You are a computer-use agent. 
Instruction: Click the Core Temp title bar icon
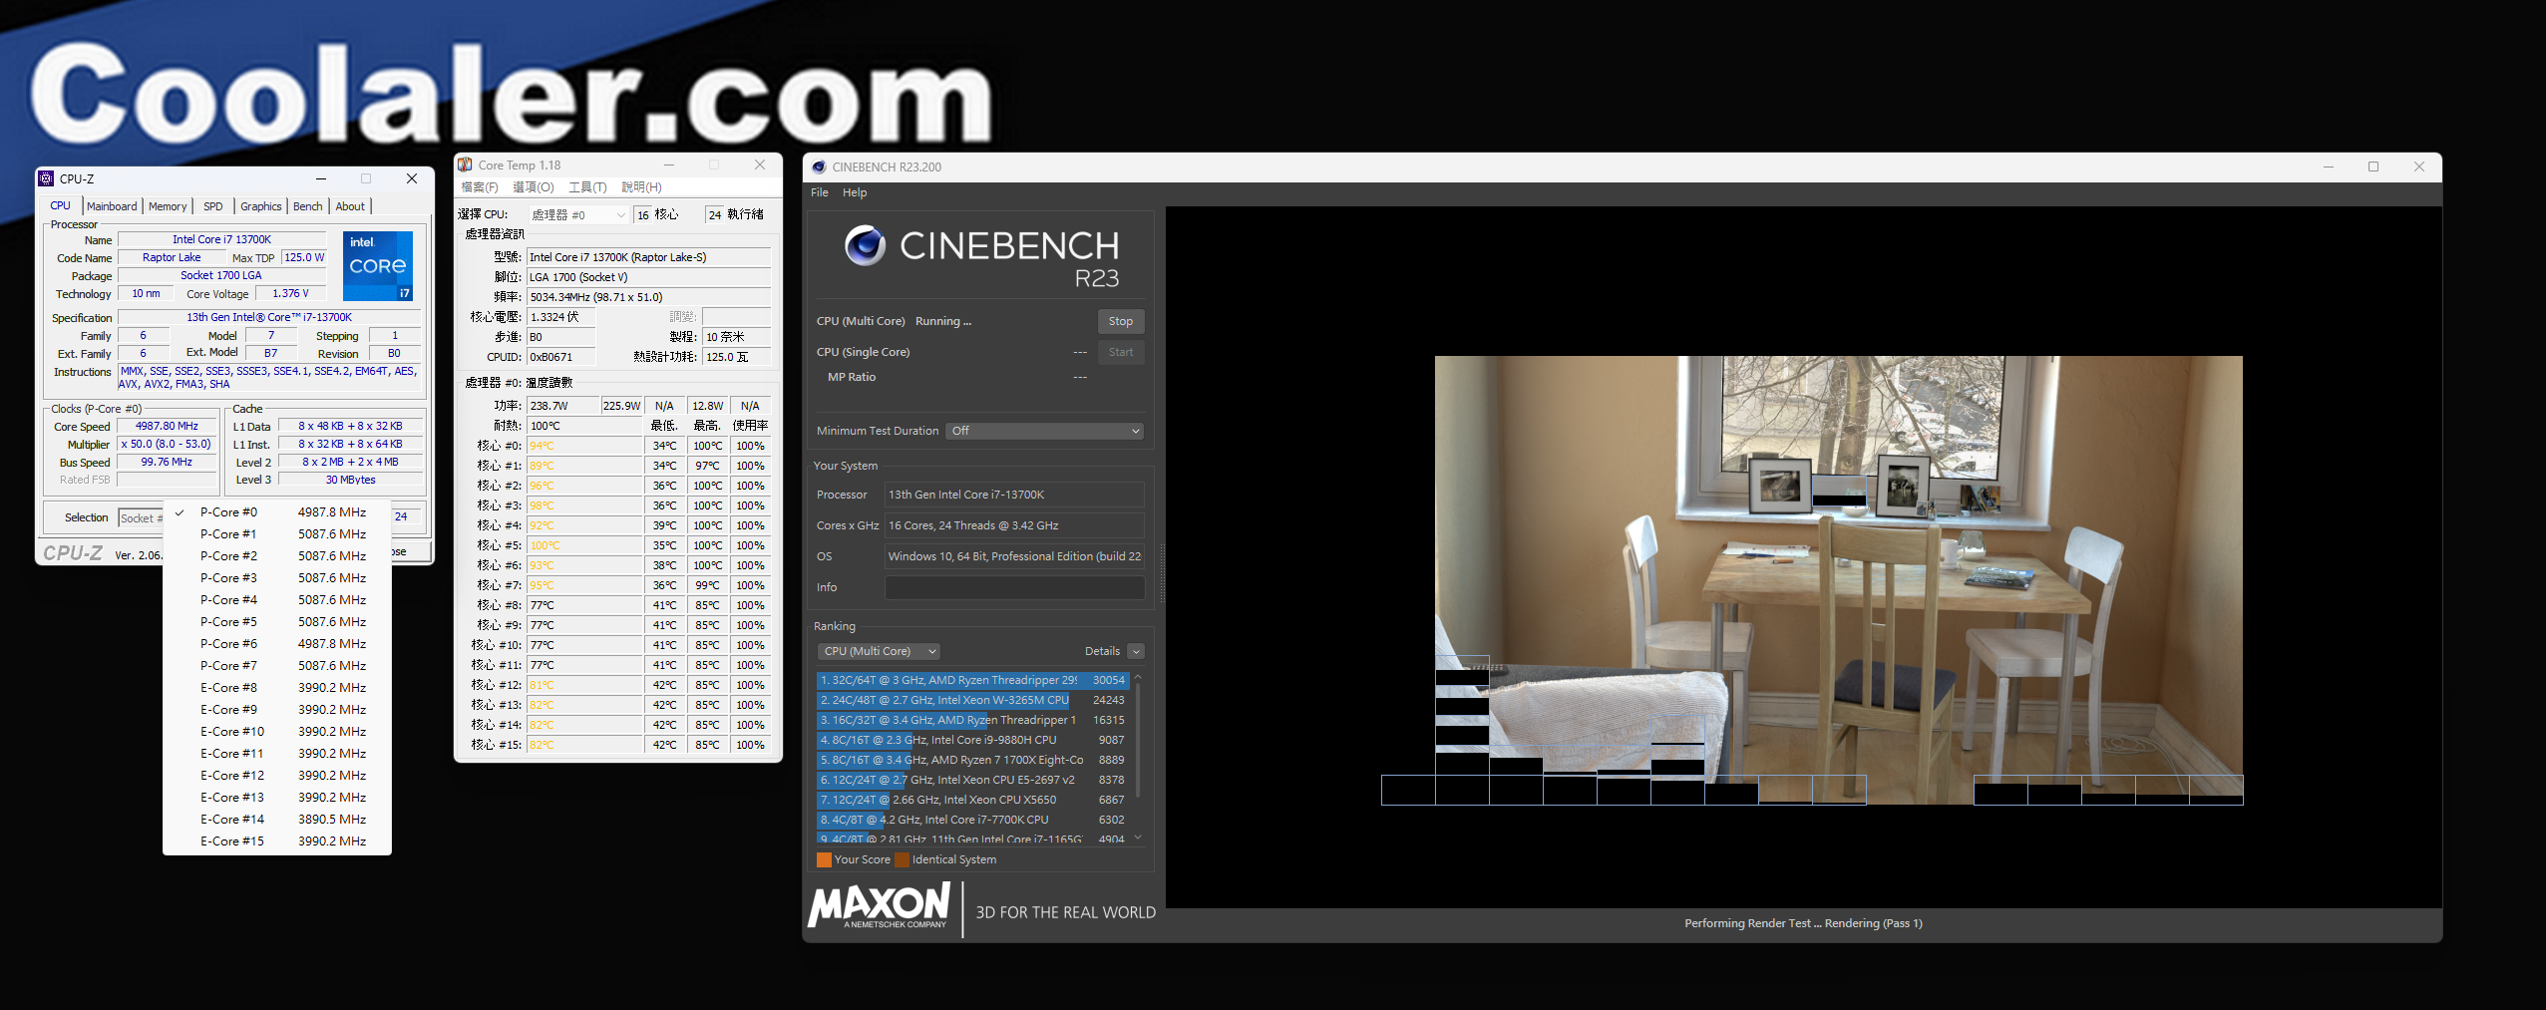465,165
